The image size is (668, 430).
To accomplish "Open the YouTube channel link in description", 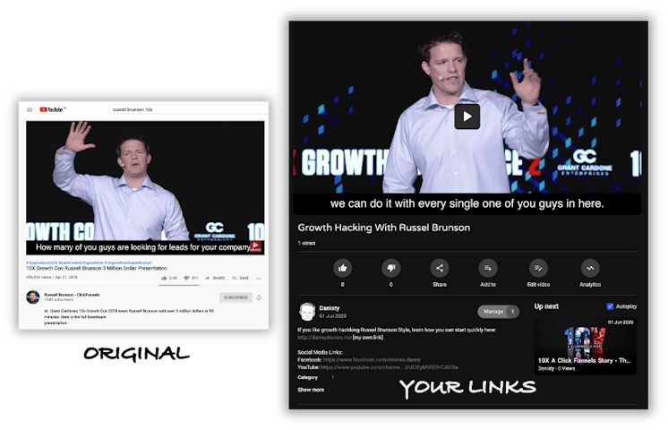I will (x=382, y=367).
